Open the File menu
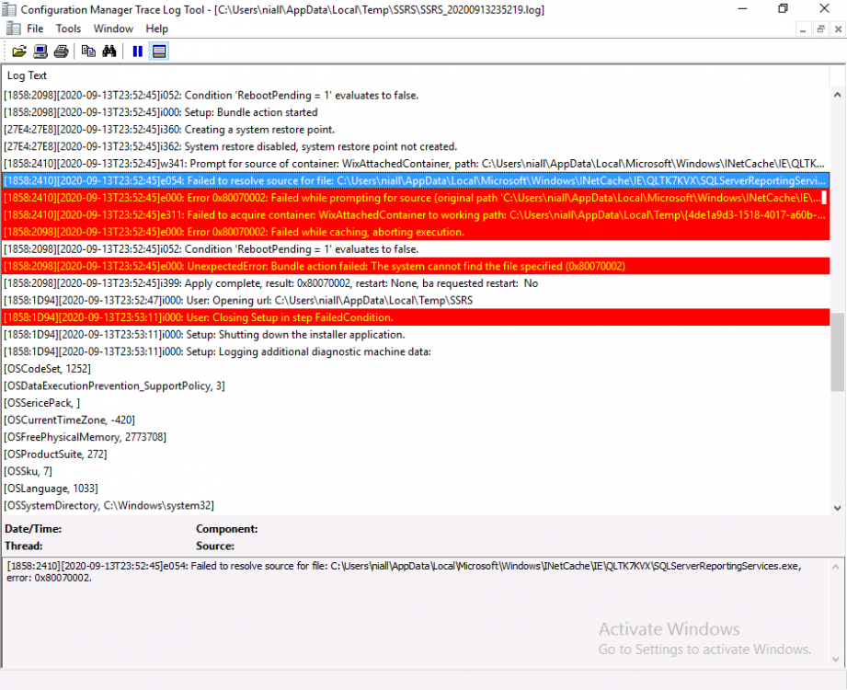 point(35,29)
